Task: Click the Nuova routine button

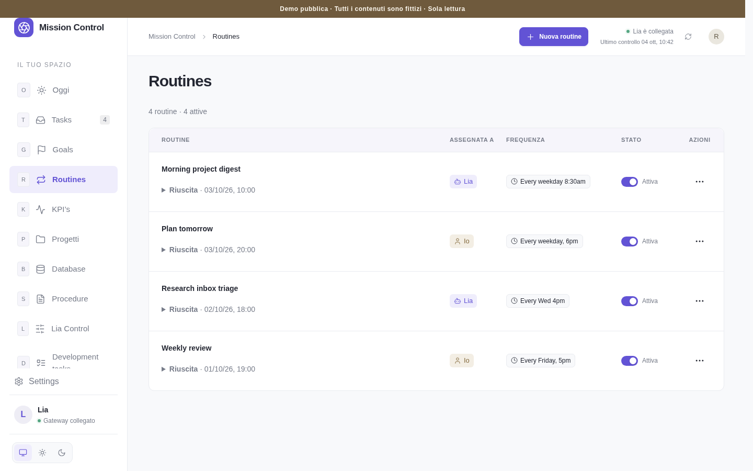Action: (554, 37)
